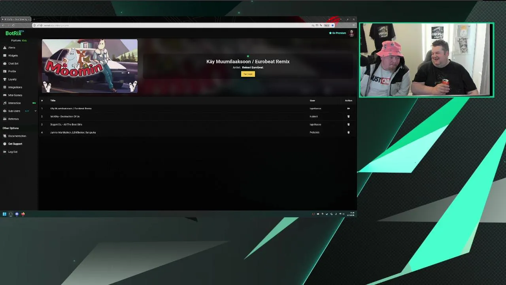This screenshot has width=506, height=285.
Task: Click artist name Keisari Eurobeat
Action: [253, 67]
